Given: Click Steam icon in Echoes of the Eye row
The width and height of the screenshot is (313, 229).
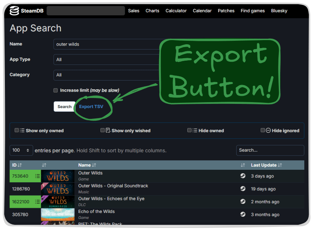Looking at the screenshot, I should point(243,202).
